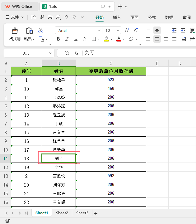Viewport: 196px width, 224px height.
Task: Switch to the 数据 ribbon tab
Action: coord(169,17)
